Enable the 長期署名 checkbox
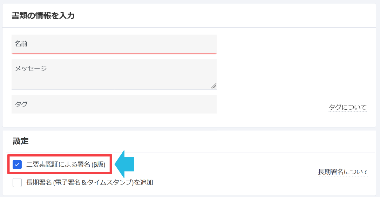This screenshot has width=380, height=197. click(17, 182)
